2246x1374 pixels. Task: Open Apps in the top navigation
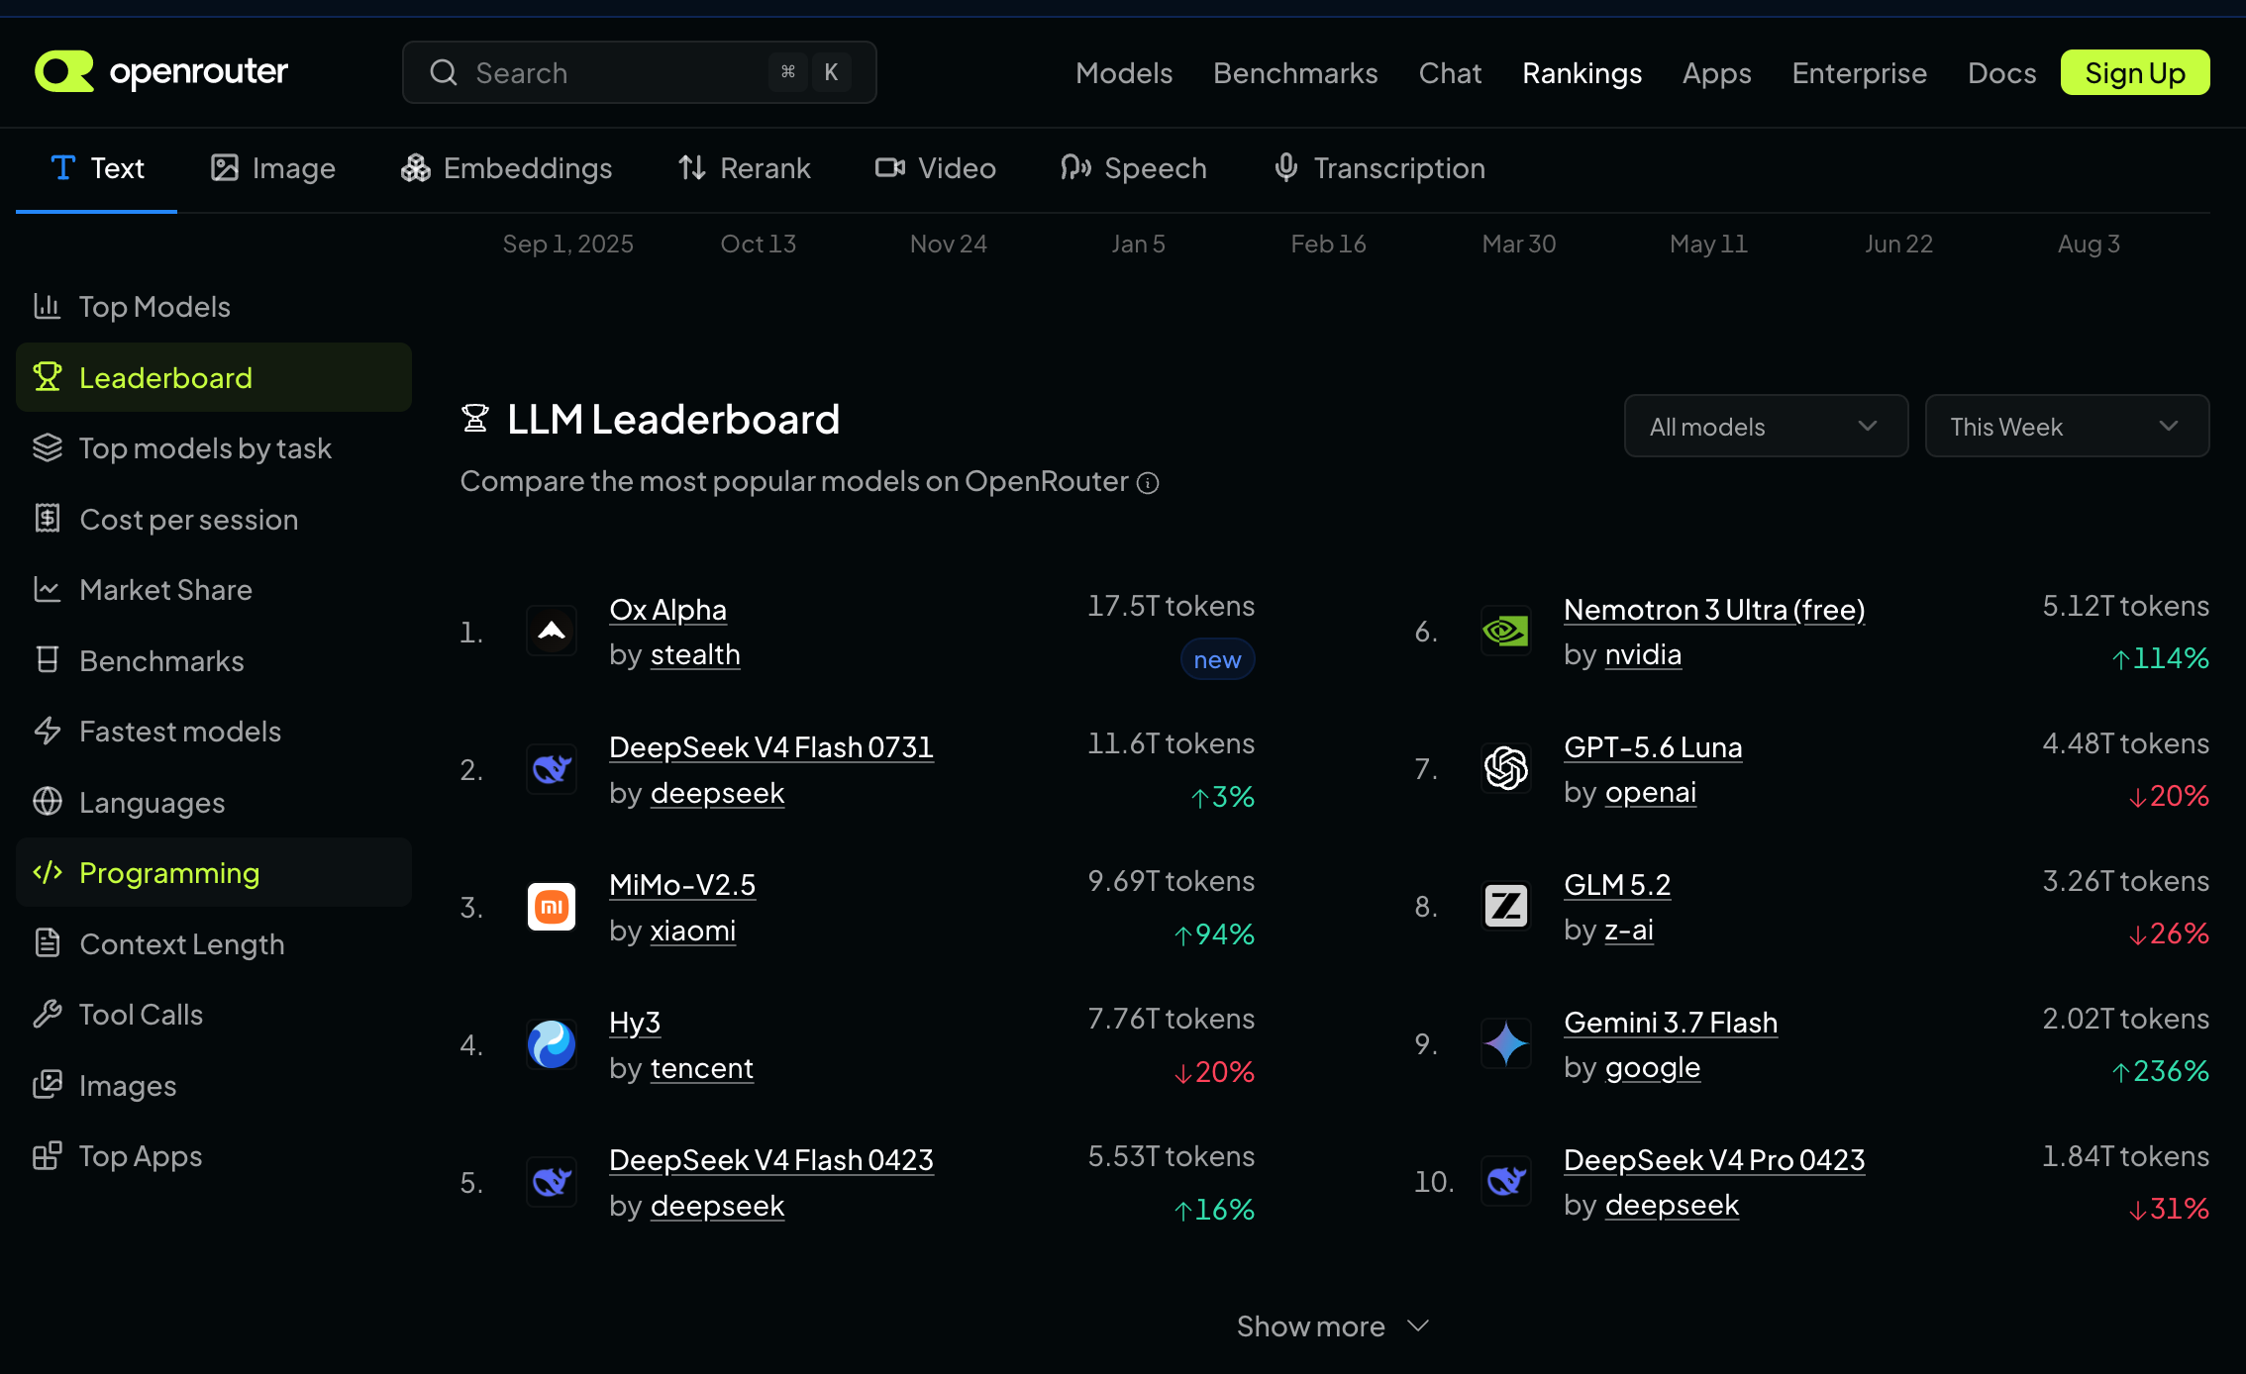click(x=1716, y=72)
